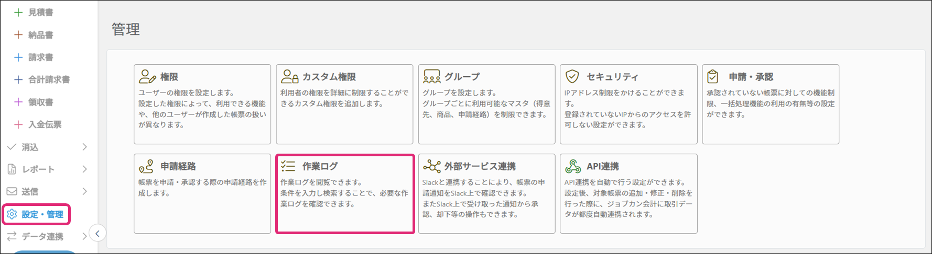Click the 権限 user-pencil icon
The width and height of the screenshot is (932, 254).
pyautogui.click(x=147, y=77)
